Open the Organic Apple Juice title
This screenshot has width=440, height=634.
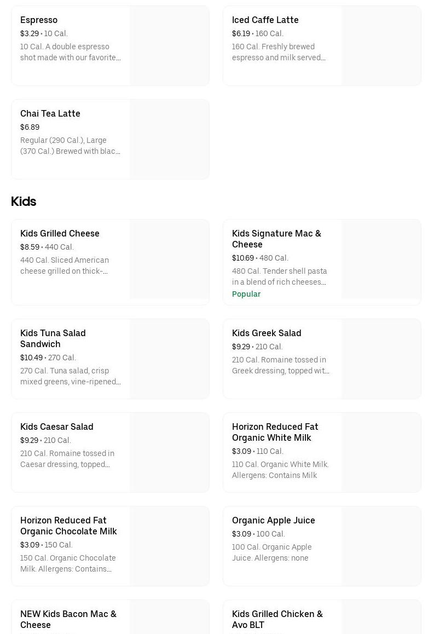pos(273,520)
